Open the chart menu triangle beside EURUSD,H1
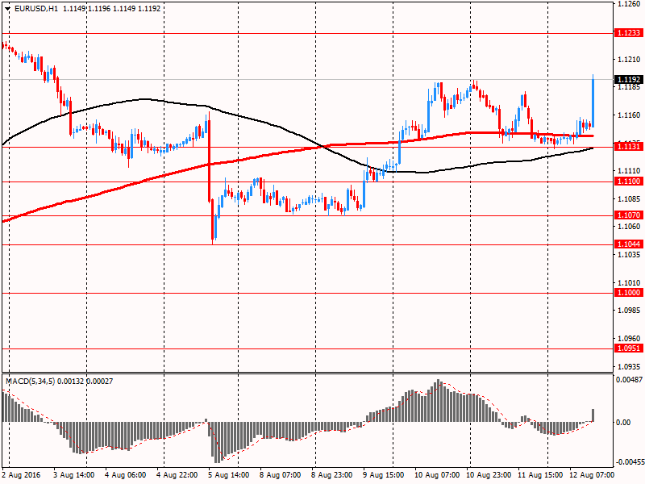The image size is (645, 484). click(8, 9)
